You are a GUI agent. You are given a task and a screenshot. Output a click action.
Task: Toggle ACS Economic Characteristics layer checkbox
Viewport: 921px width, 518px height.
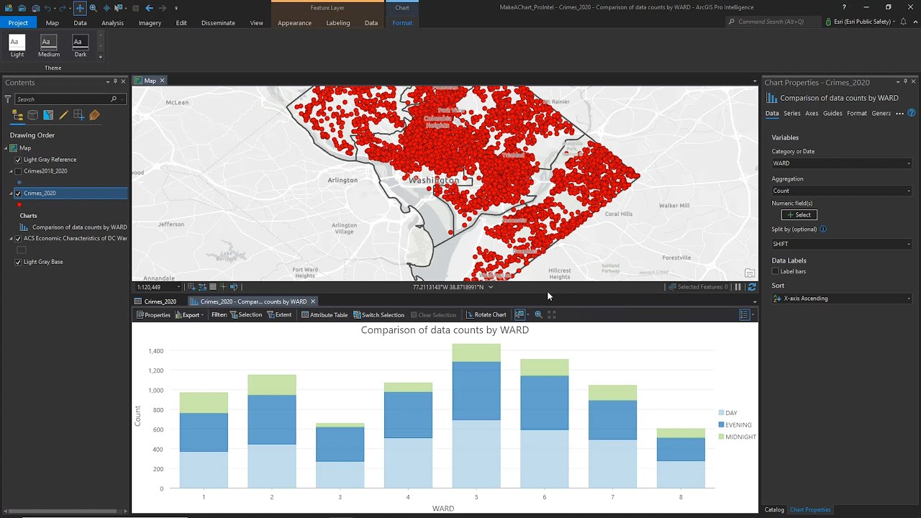[x=18, y=239]
